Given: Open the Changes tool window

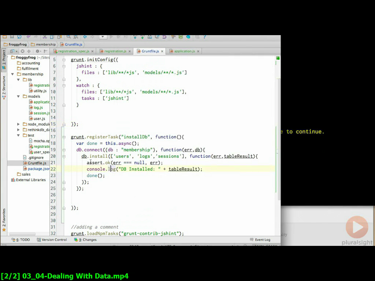Looking at the screenshot, I should pos(85,240).
